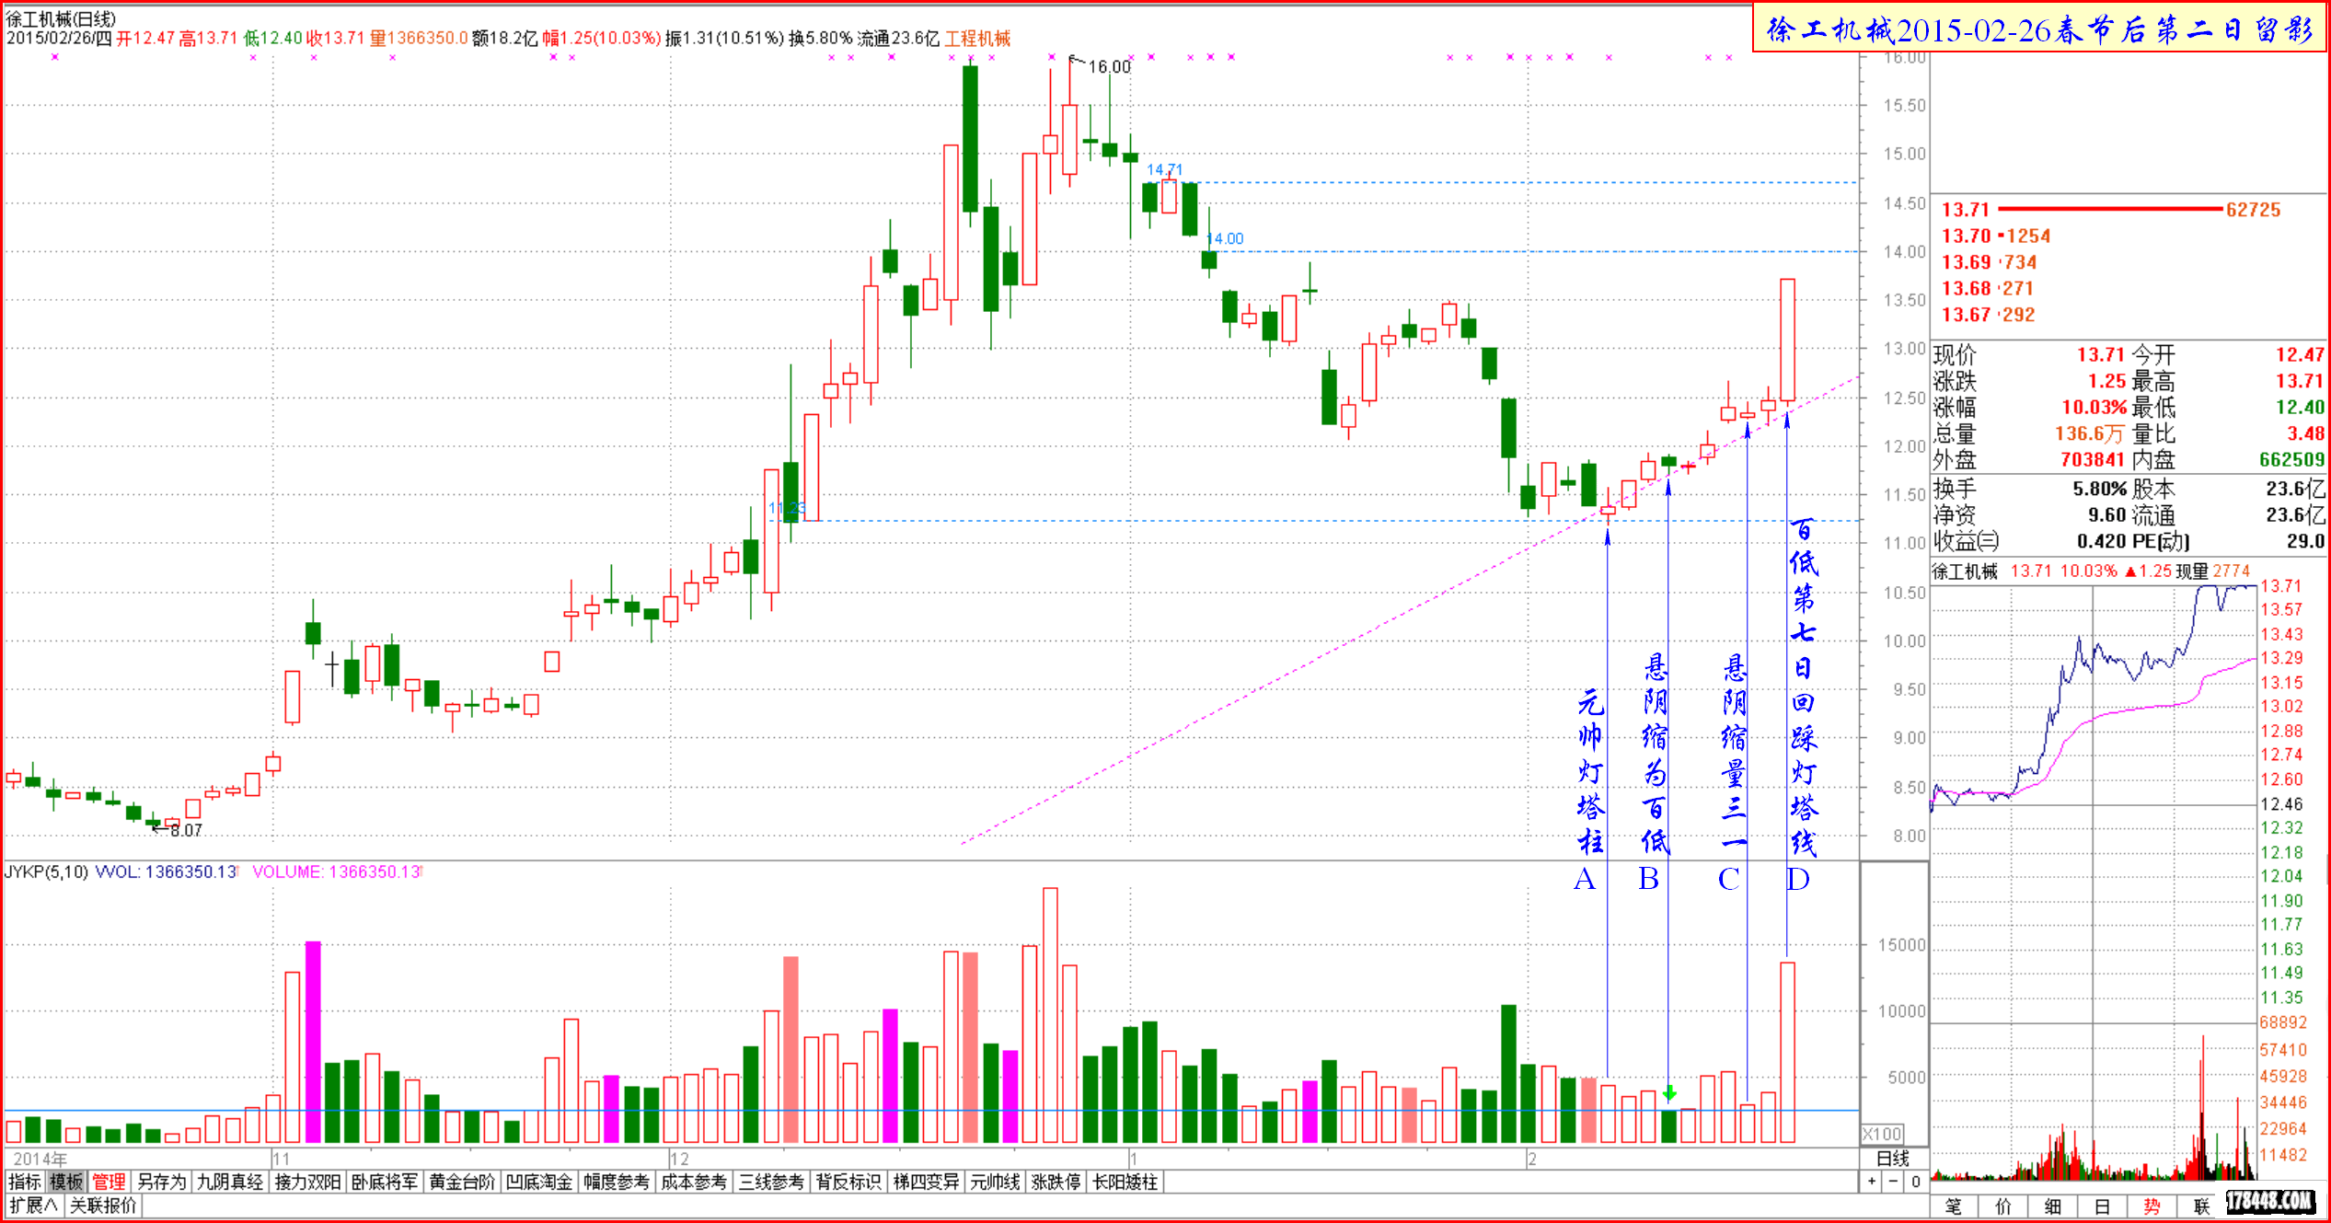Switch side panel to 联 view
The image size is (2331, 1223).
2200,1206
